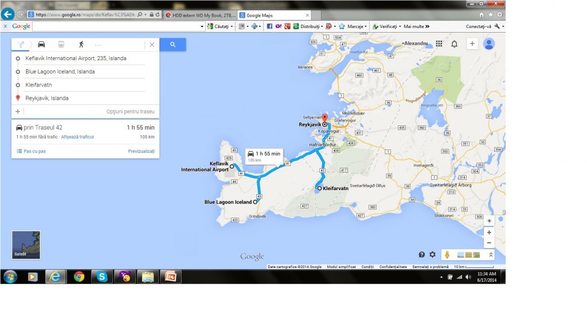Open Google toolbar search box dropdown arrow
The image size is (587, 319).
[202, 26]
